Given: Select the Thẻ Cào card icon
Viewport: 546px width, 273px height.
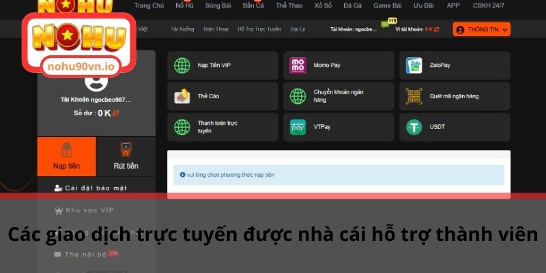Looking at the screenshot, I should pyautogui.click(x=182, y=96).
